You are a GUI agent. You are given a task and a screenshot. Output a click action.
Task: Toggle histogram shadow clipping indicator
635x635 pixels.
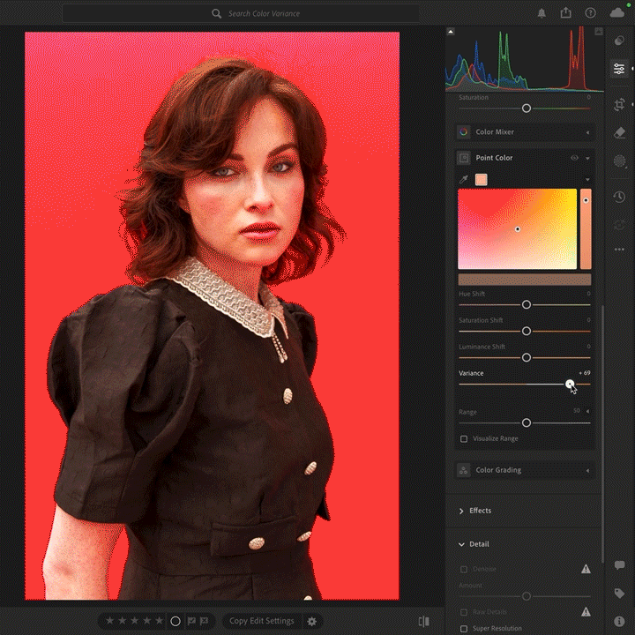click(451, 32)
